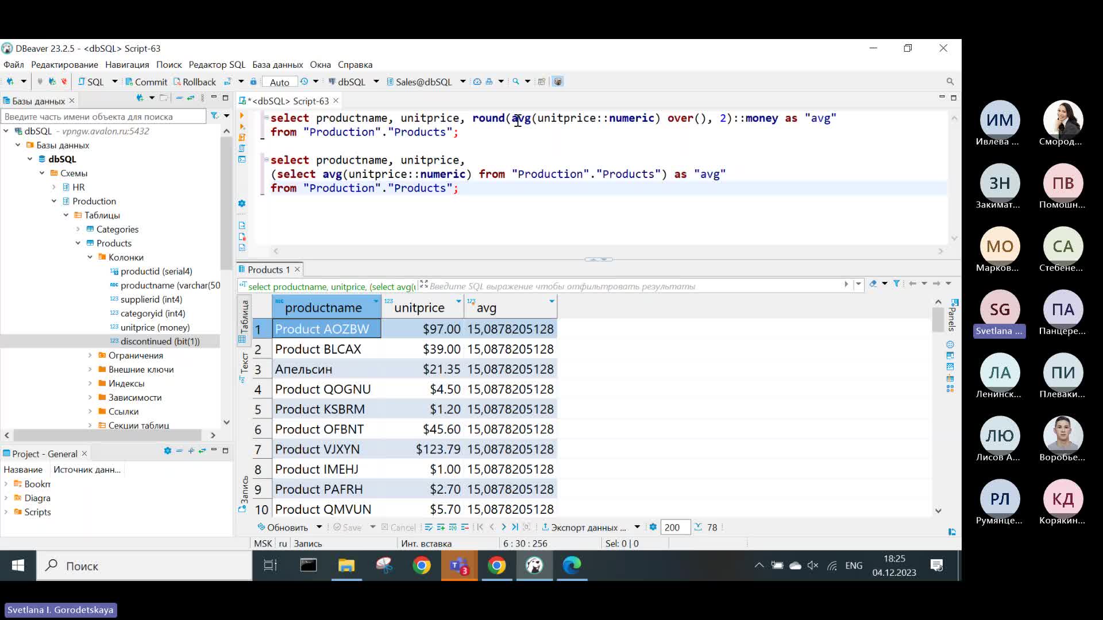Open Scripts folder in Project panel
Viewport: 1103px width, 620px height.
pos(37,512)
